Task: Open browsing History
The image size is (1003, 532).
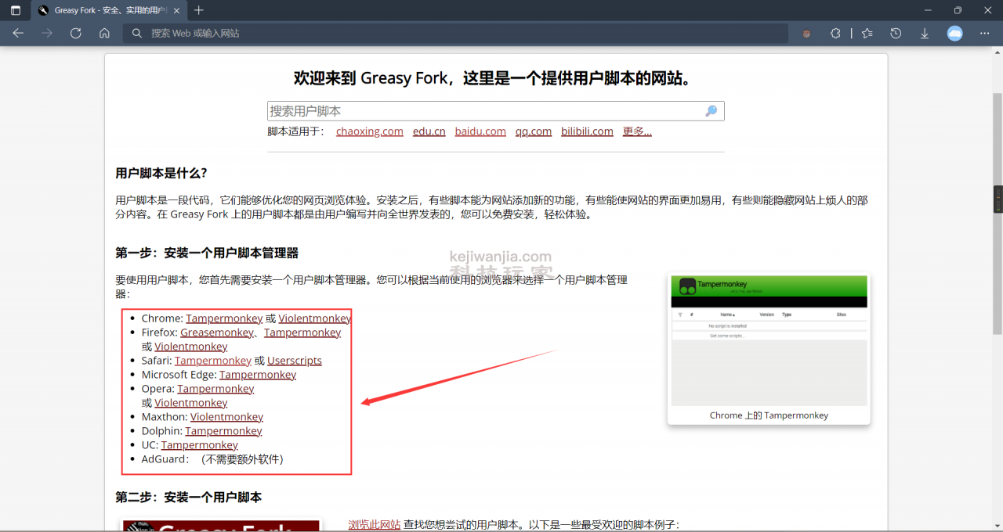Action: 896,33
